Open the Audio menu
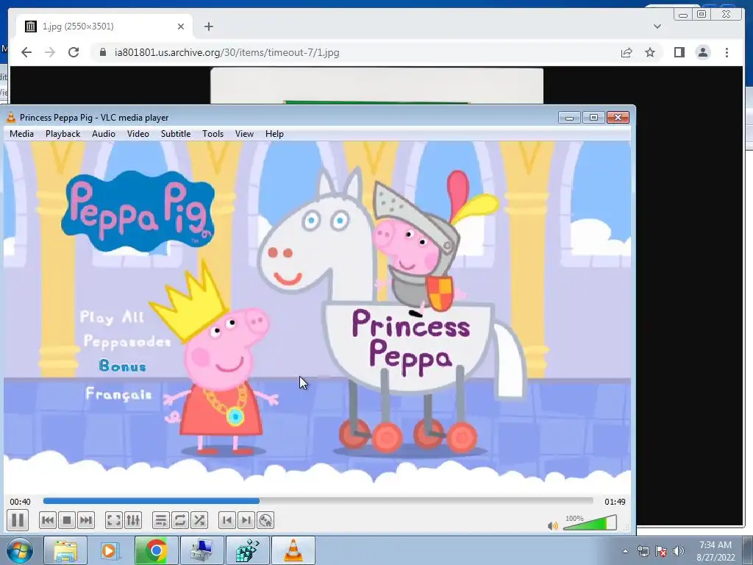Viewport: 753px width, 565px height. [104, 134]
